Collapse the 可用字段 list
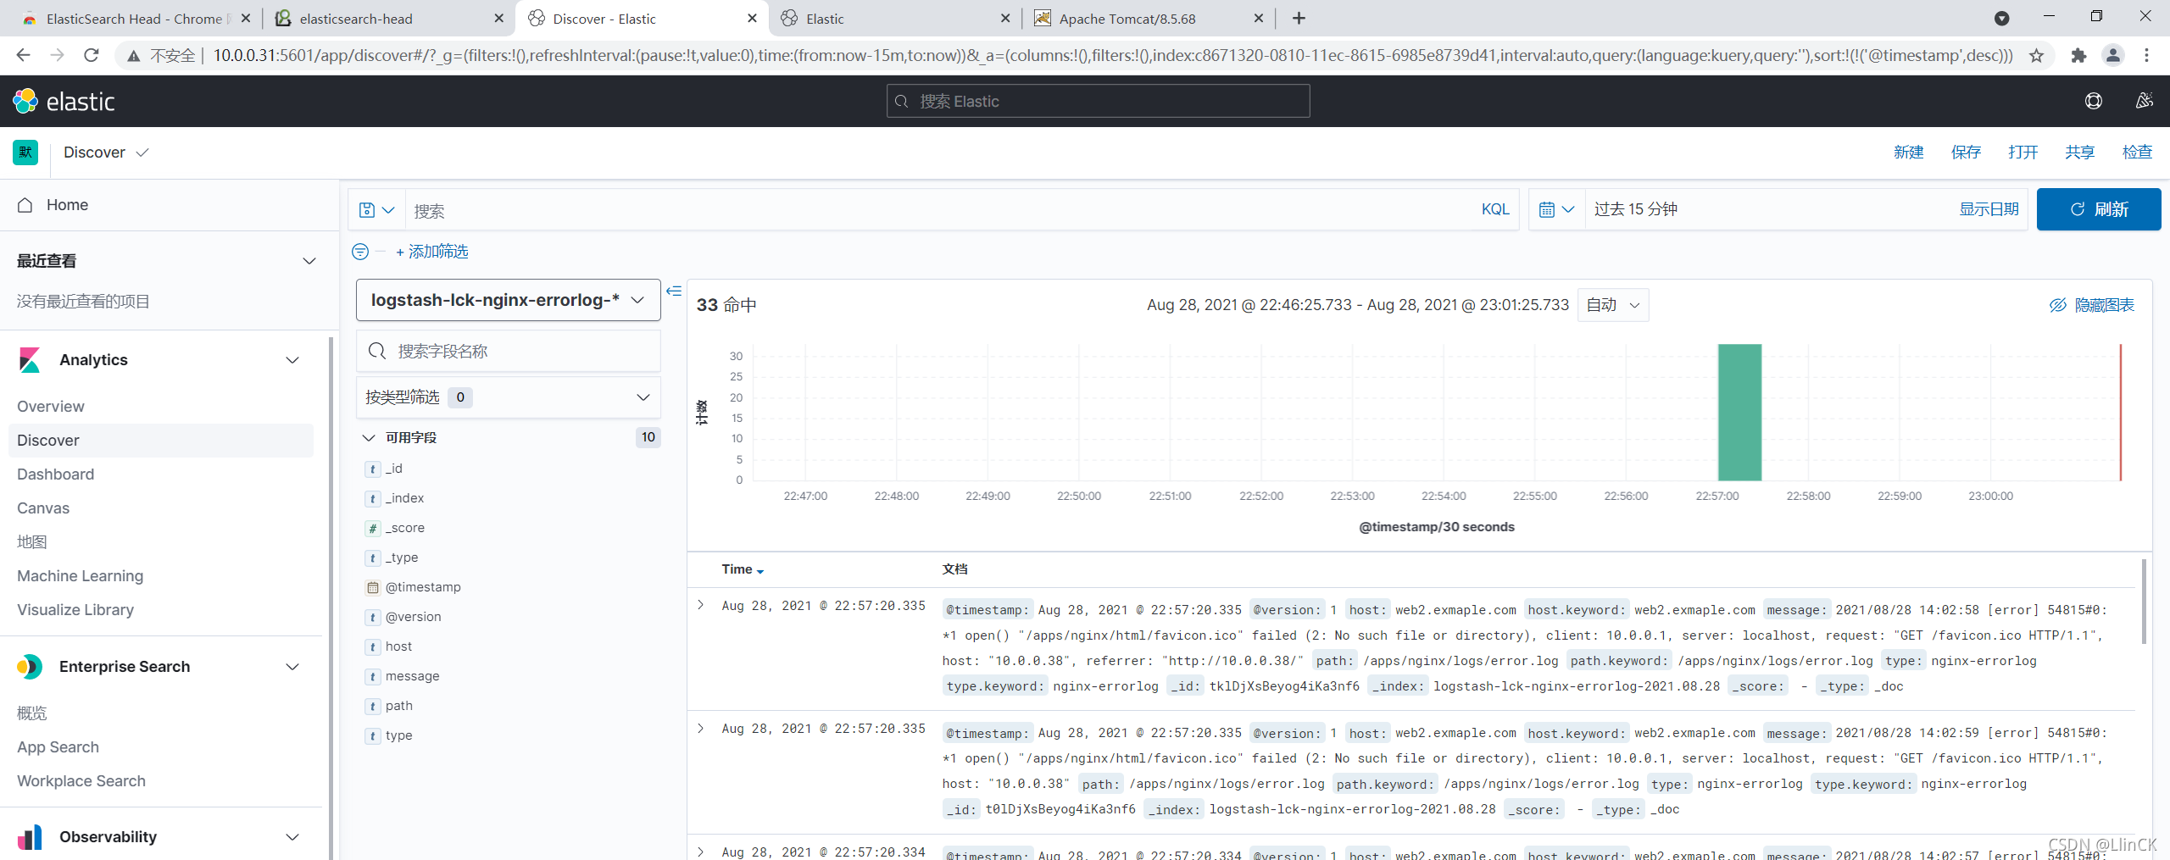Screen dimensions: 2170x860 (x=369, y=438)
